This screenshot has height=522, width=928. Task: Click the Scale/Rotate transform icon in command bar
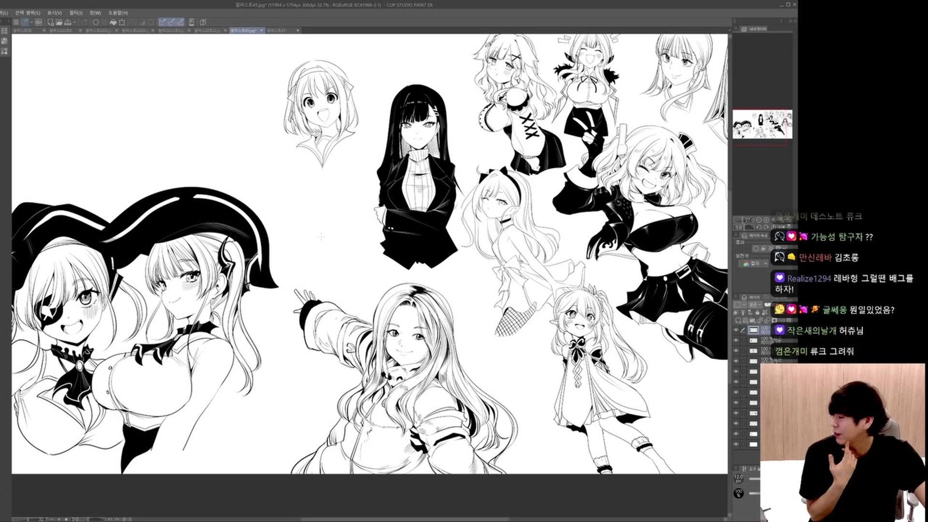tap(122, 22)
